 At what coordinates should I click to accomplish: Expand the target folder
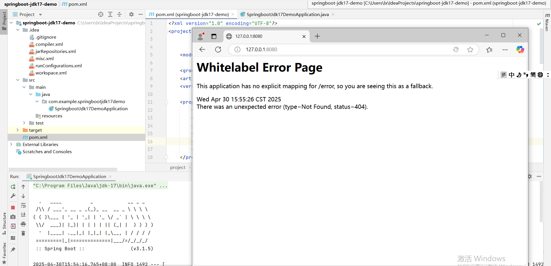[x=18, y=130]
